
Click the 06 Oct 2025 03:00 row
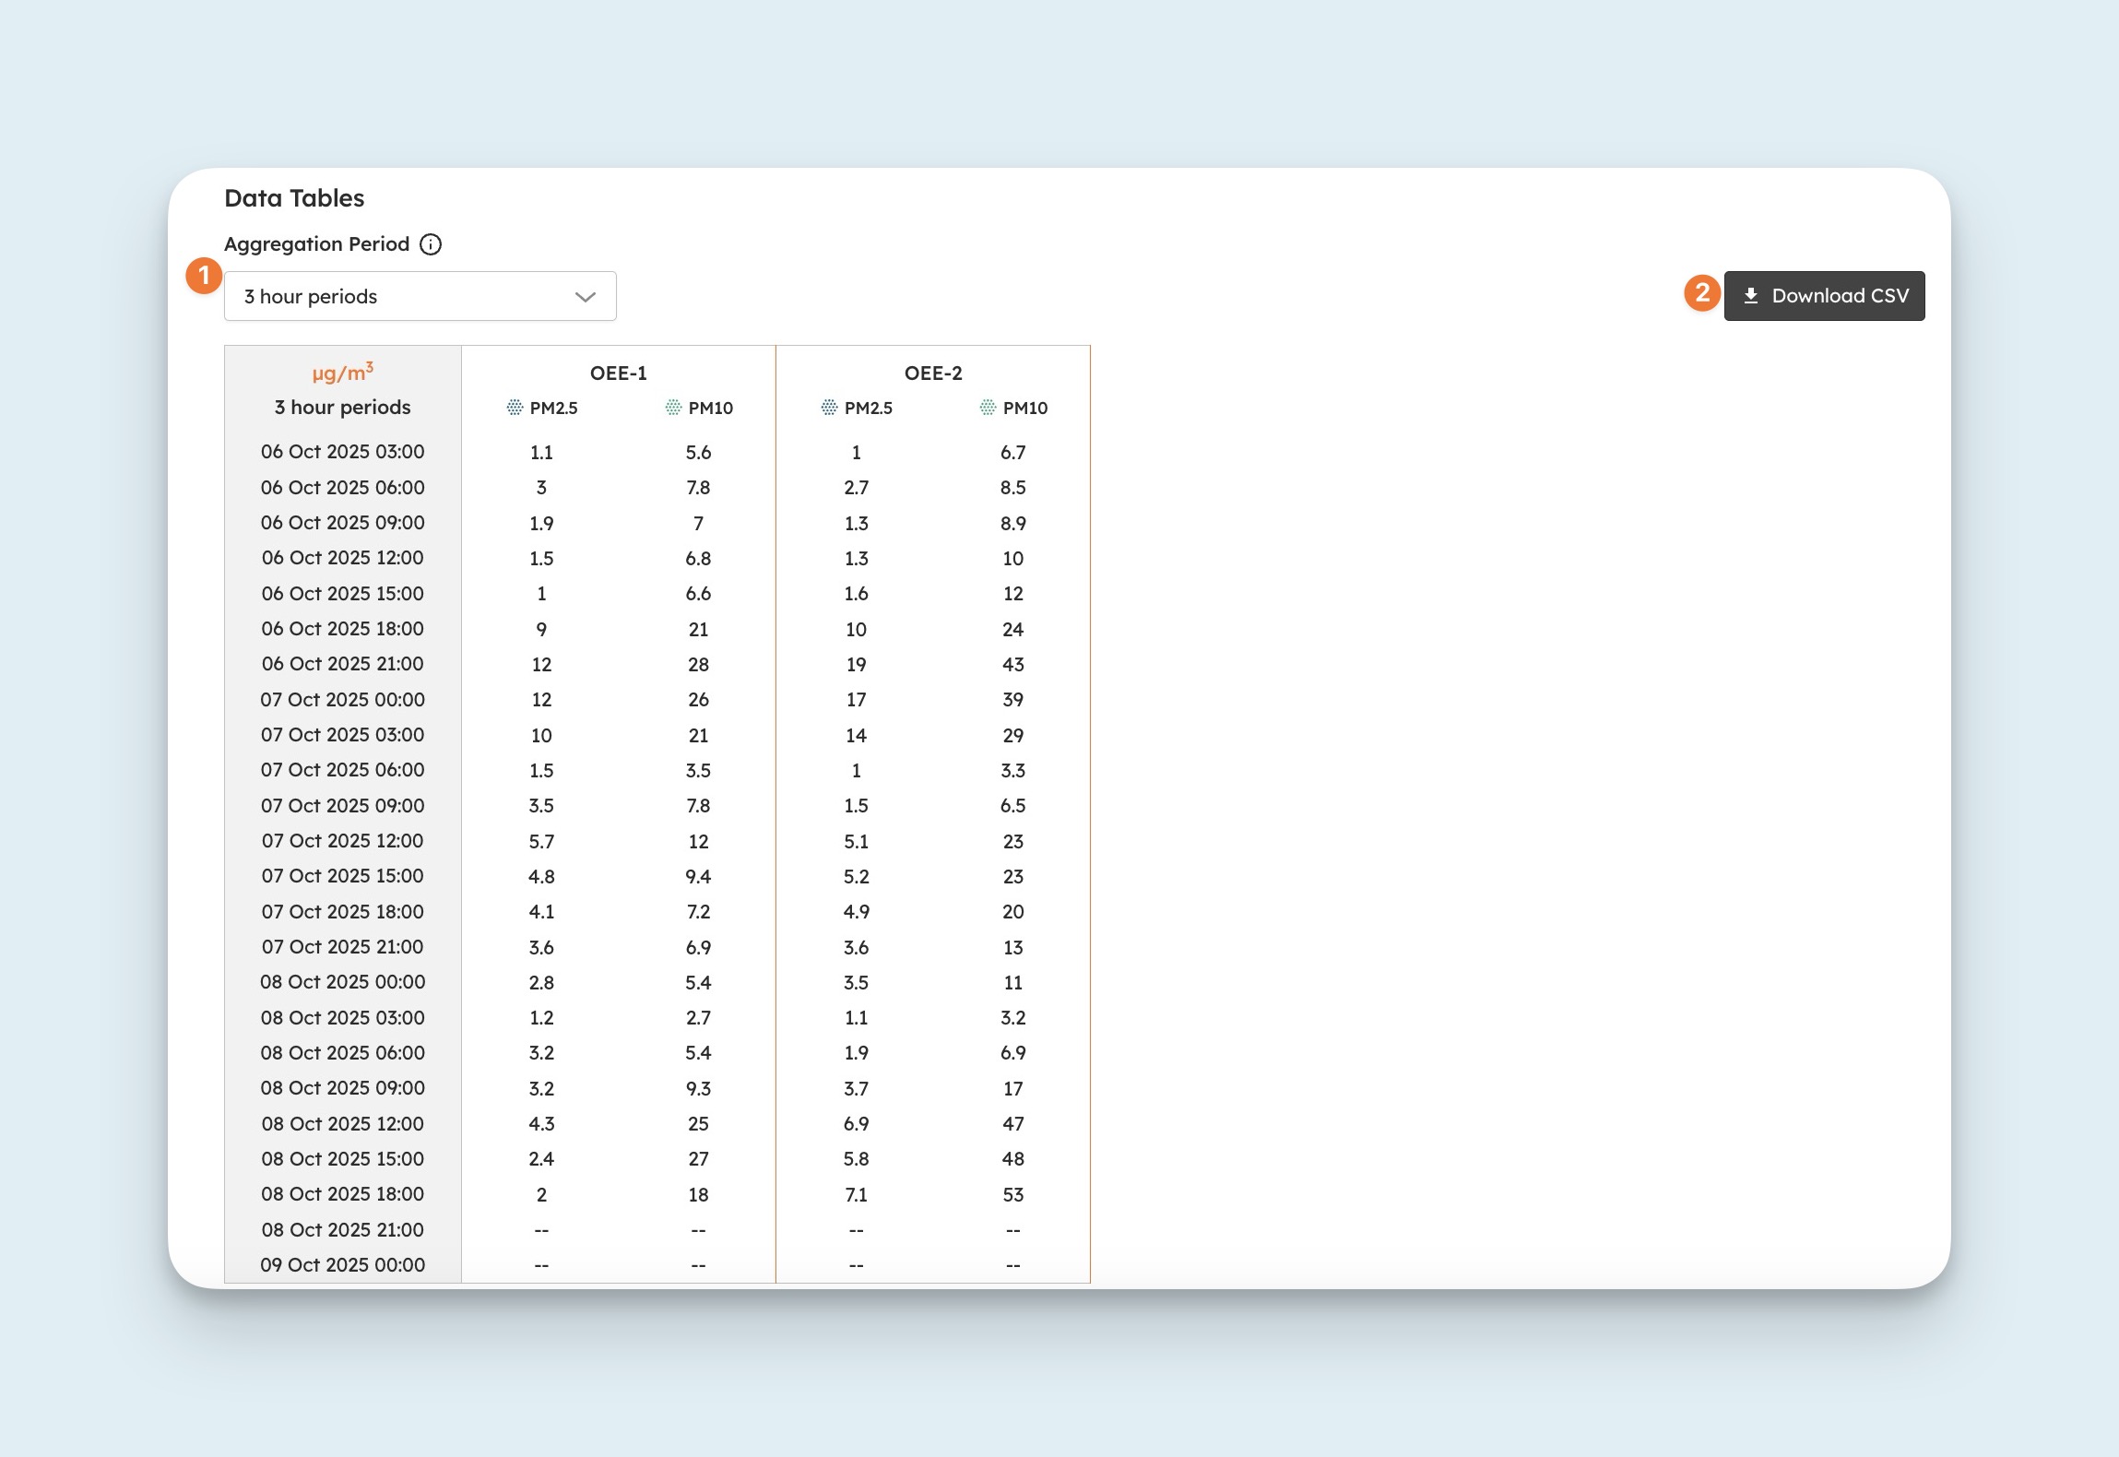pyautogui.click(x=342, y=452)
